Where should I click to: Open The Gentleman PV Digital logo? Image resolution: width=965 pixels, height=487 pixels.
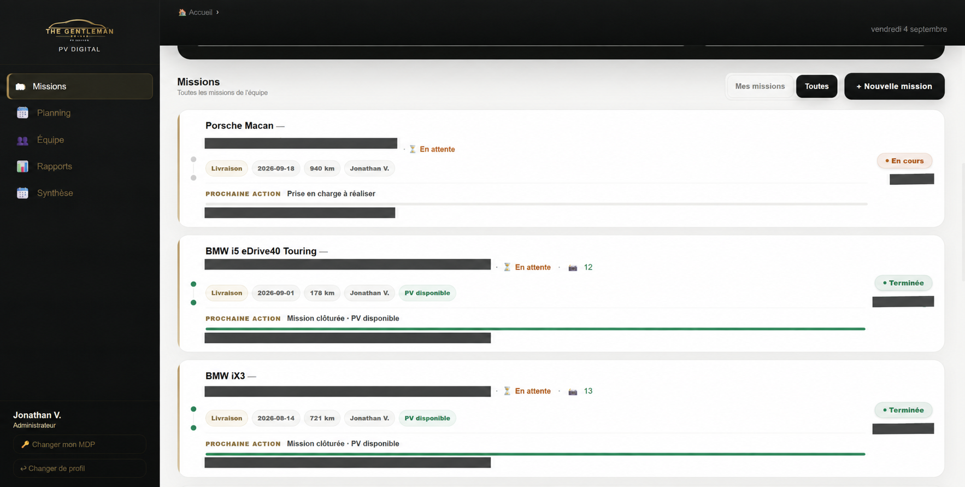pyautogui.click(x=80, y=36)
